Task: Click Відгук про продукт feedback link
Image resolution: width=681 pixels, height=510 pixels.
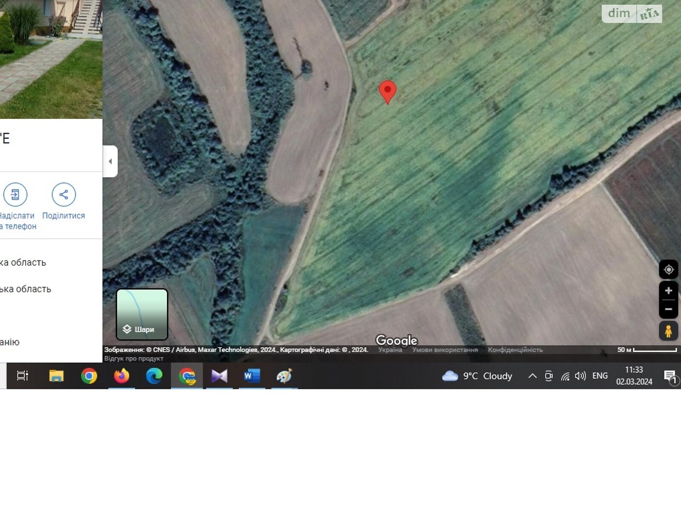Action: (134, 358)
